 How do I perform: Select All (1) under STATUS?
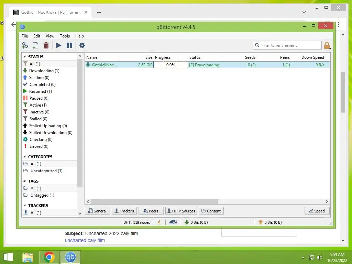pos(49,64)
